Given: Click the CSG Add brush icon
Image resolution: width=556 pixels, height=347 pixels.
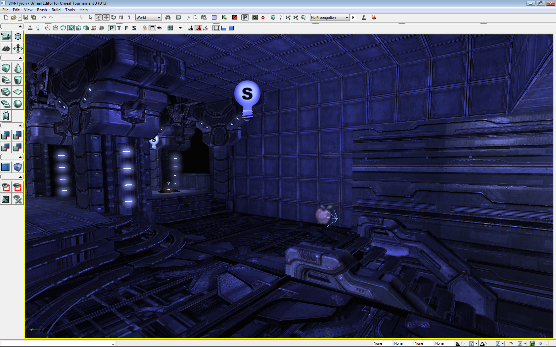Looking at the screenshot, I should tap(6, 135).
